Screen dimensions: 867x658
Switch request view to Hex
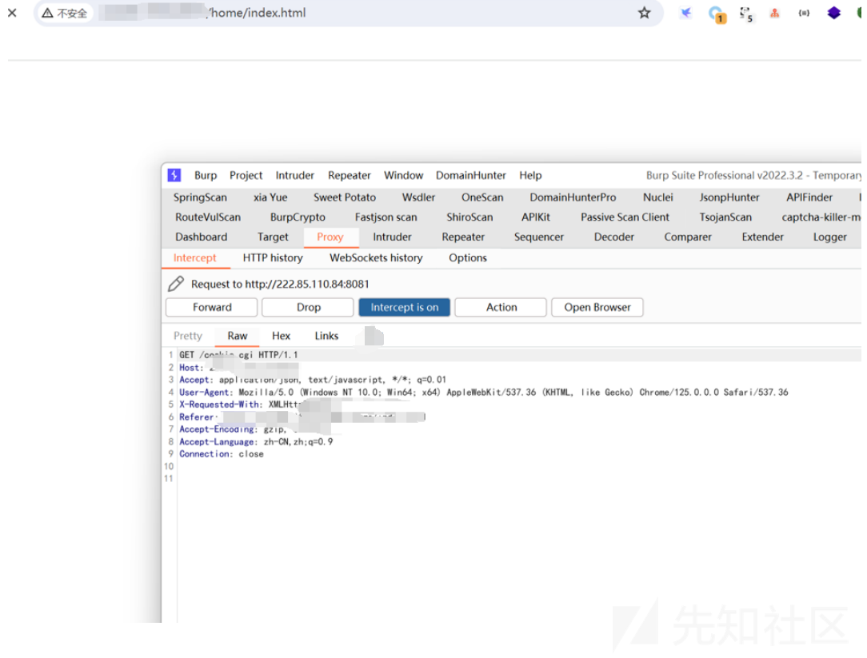coord(281,336)
